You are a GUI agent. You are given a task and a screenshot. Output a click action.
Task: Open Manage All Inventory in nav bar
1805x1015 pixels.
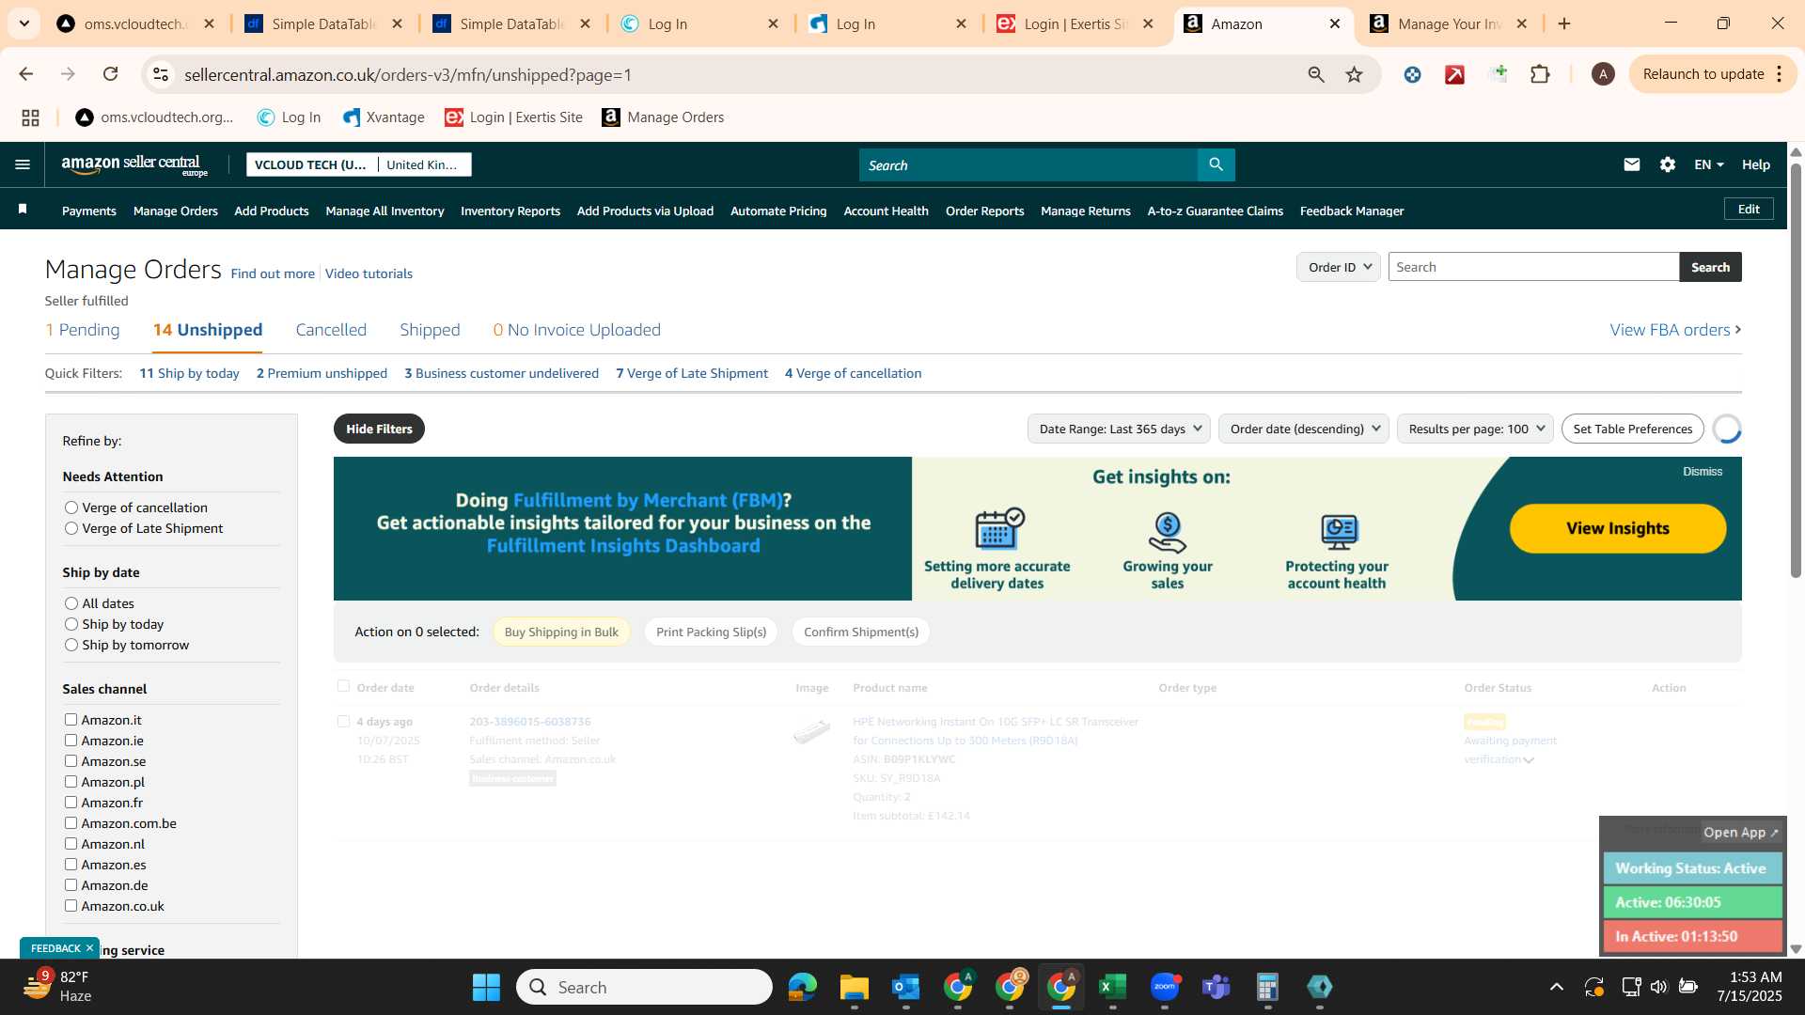(385, 211)
